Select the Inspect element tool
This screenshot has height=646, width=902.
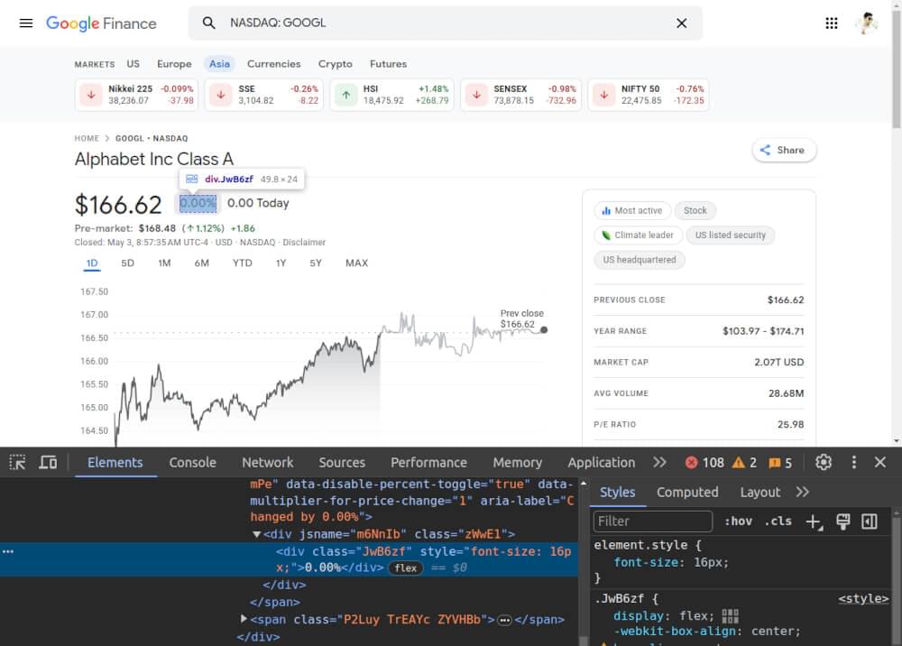(x=16, y=462)
